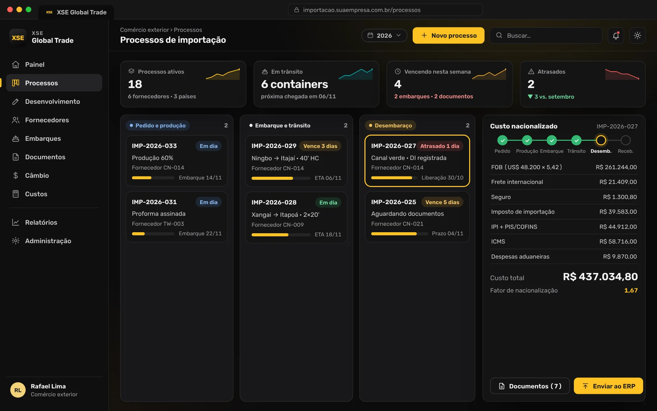Image resolution: width=657 pixels, height=411 pixels.
Task: Click the Câmbio dollar icon
Action: coord(15,176)
